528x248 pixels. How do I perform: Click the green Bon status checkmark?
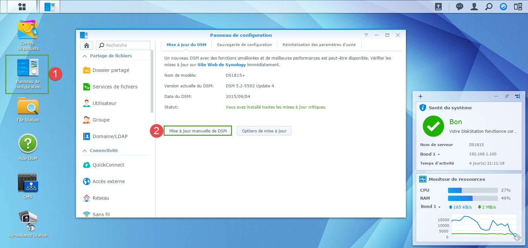tap(433, 126)
